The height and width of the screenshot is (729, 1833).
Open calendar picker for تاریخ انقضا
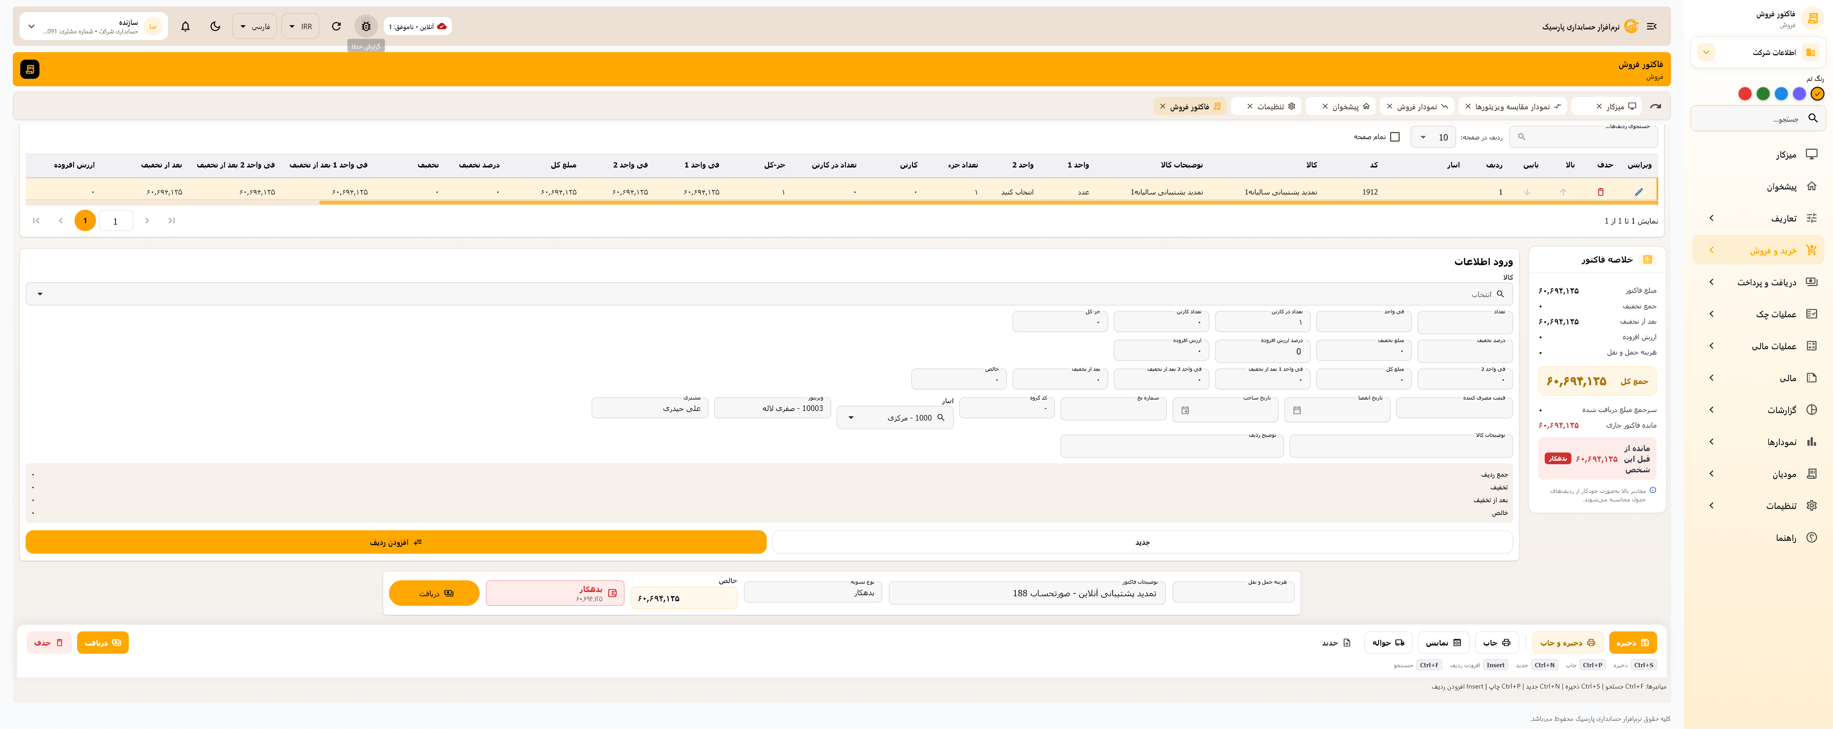coord(1297,410)
